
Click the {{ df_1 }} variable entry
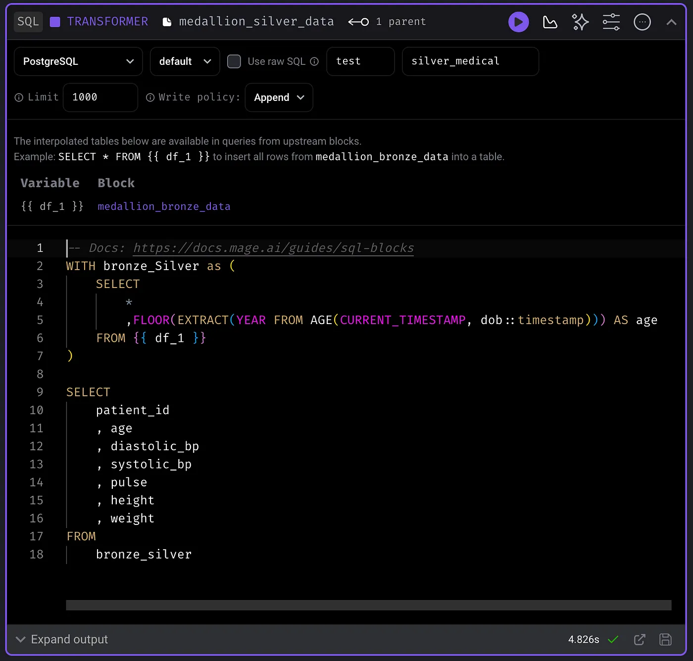(52, 206)
